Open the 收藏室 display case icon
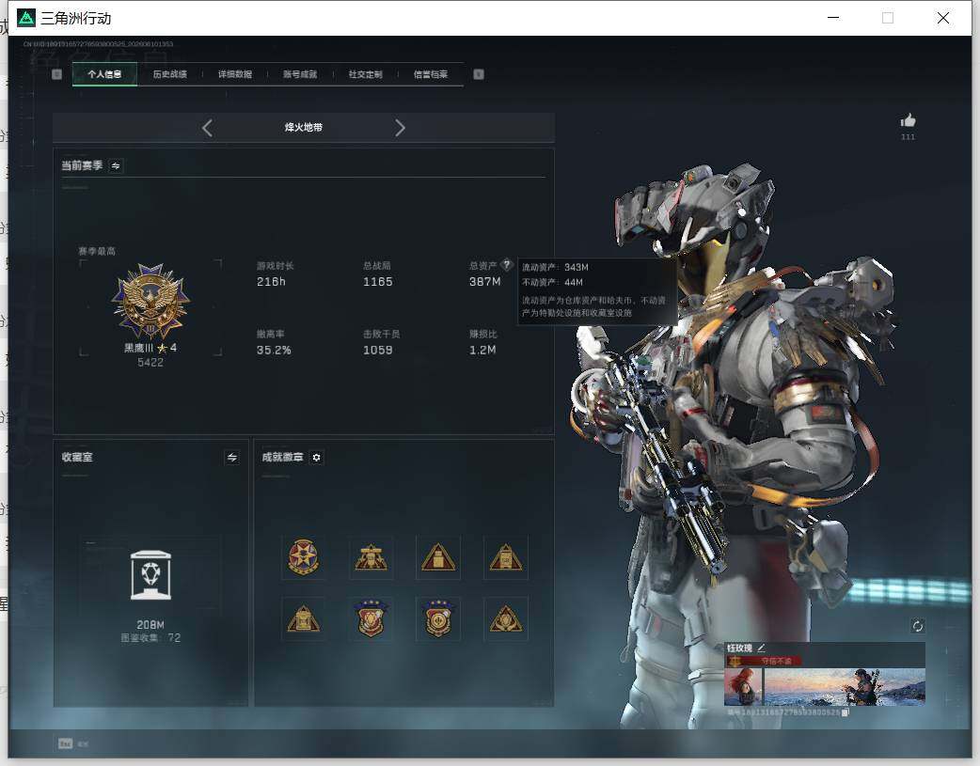The height and width of the screenshot is (766, 980). [150, 575]
